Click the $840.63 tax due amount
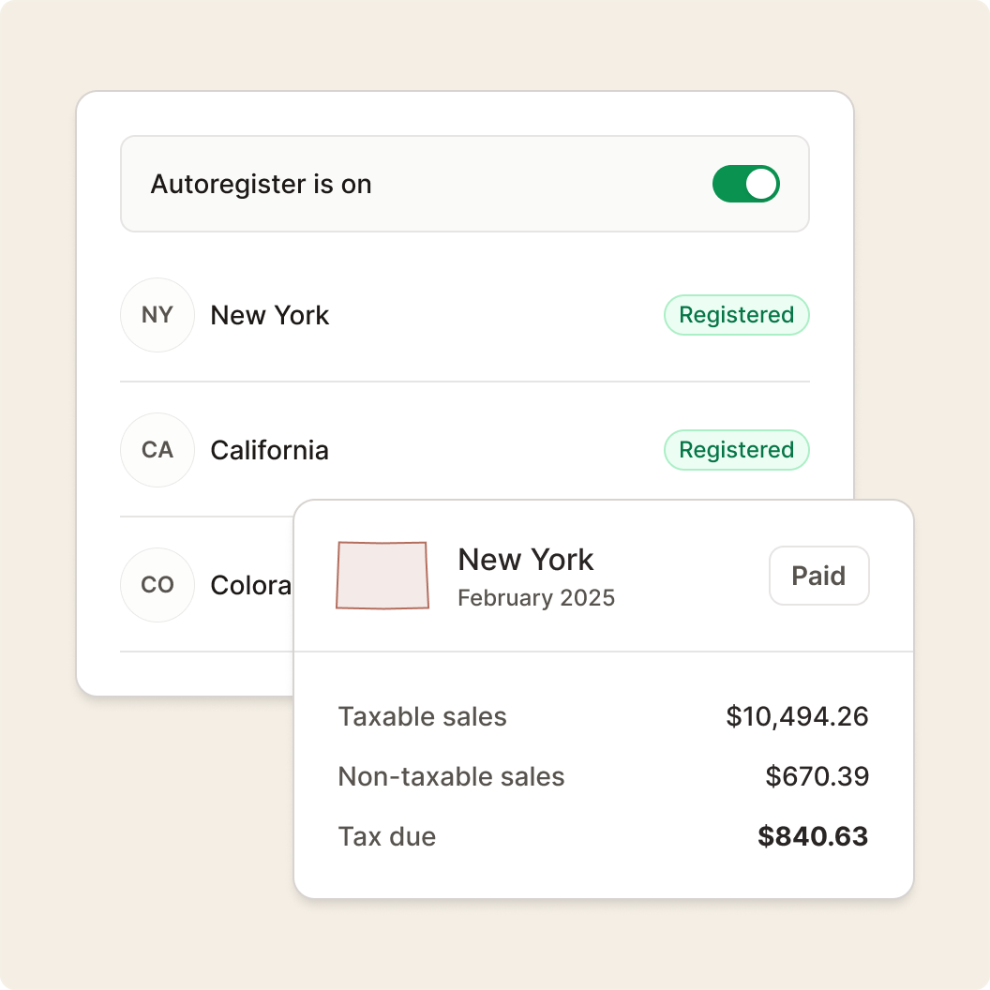Viewport: 990px width, 990px height. [x=813, y=837]
